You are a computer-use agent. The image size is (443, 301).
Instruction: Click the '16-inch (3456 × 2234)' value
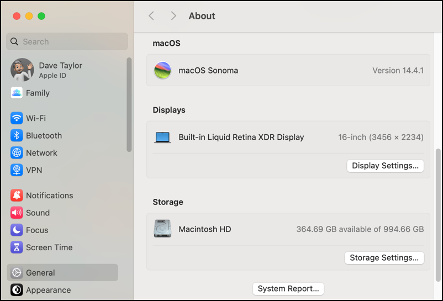point(381,137)
